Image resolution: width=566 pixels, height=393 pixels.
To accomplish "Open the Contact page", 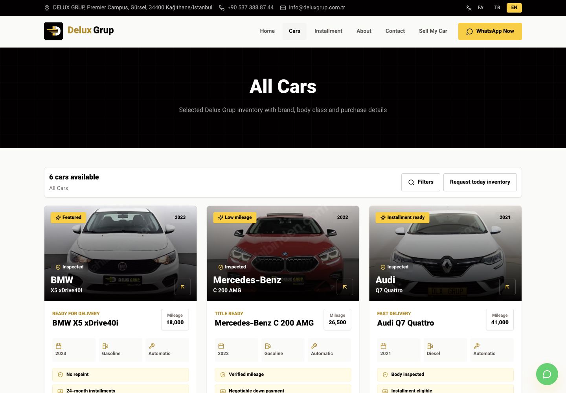I will click(x=395, y=31).
